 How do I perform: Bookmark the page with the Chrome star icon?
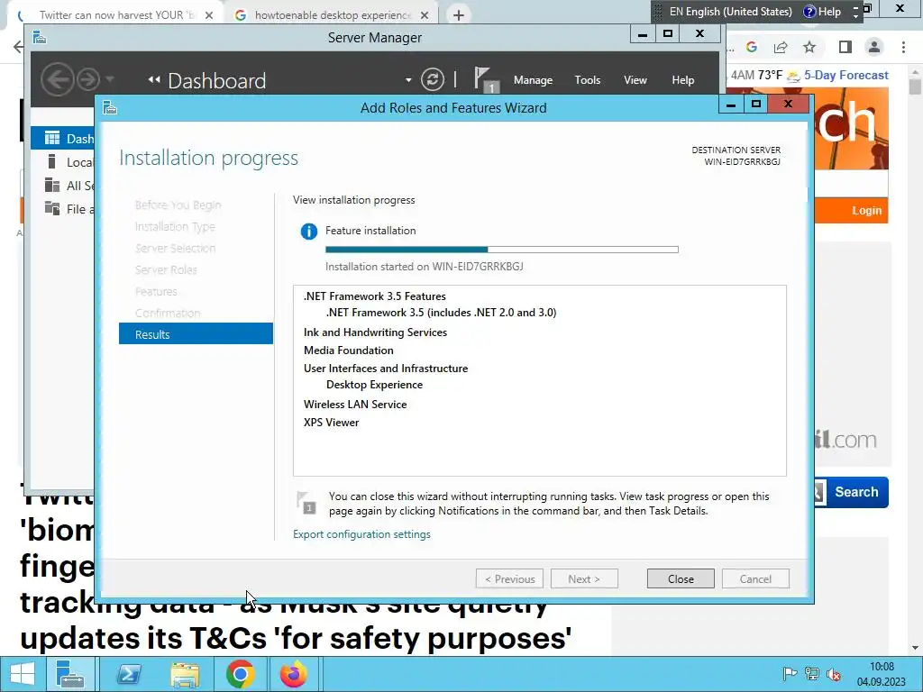pyautogui.click(x=809, y=47)
